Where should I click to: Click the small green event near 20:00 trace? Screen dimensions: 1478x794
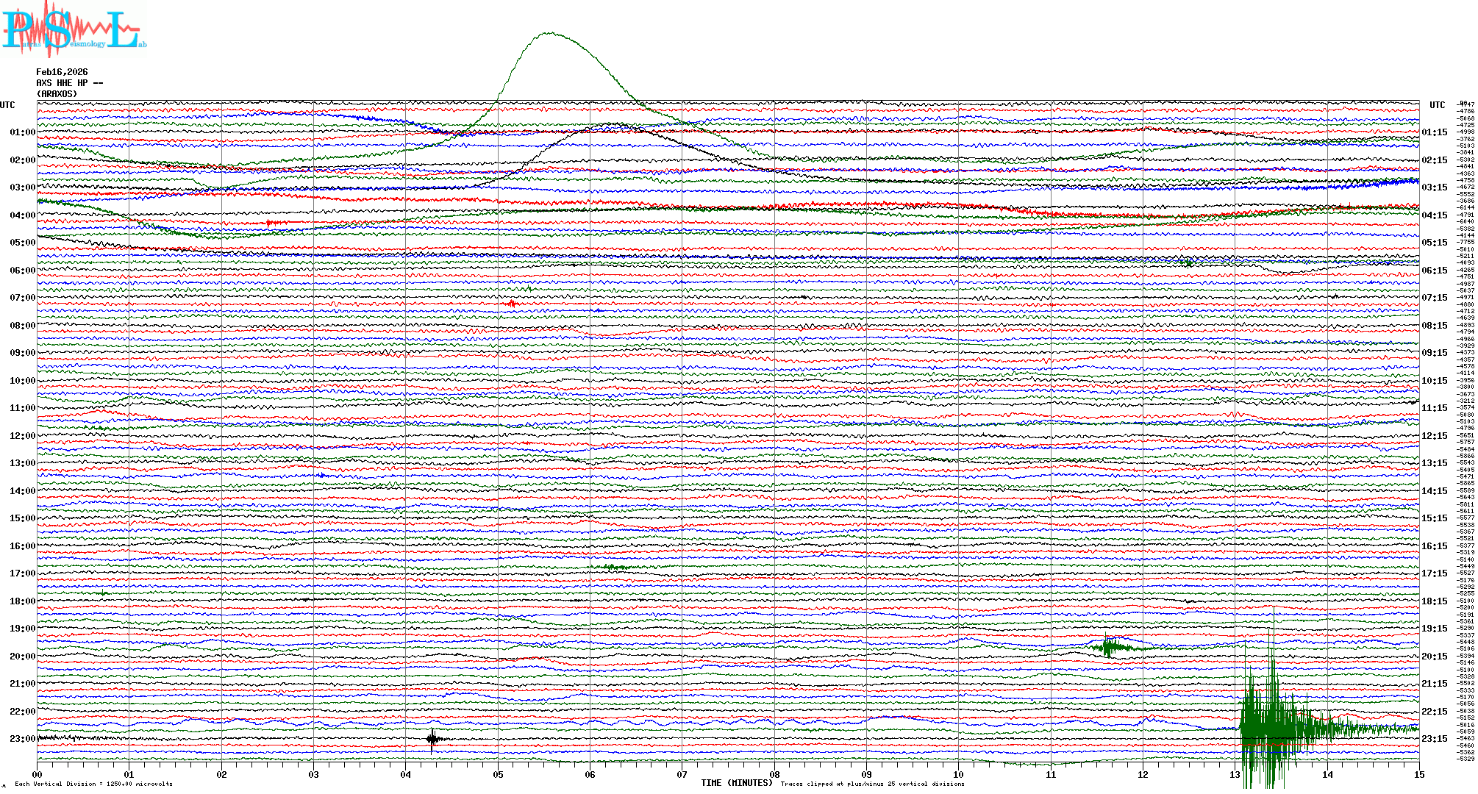click(x=1109, y=648)
